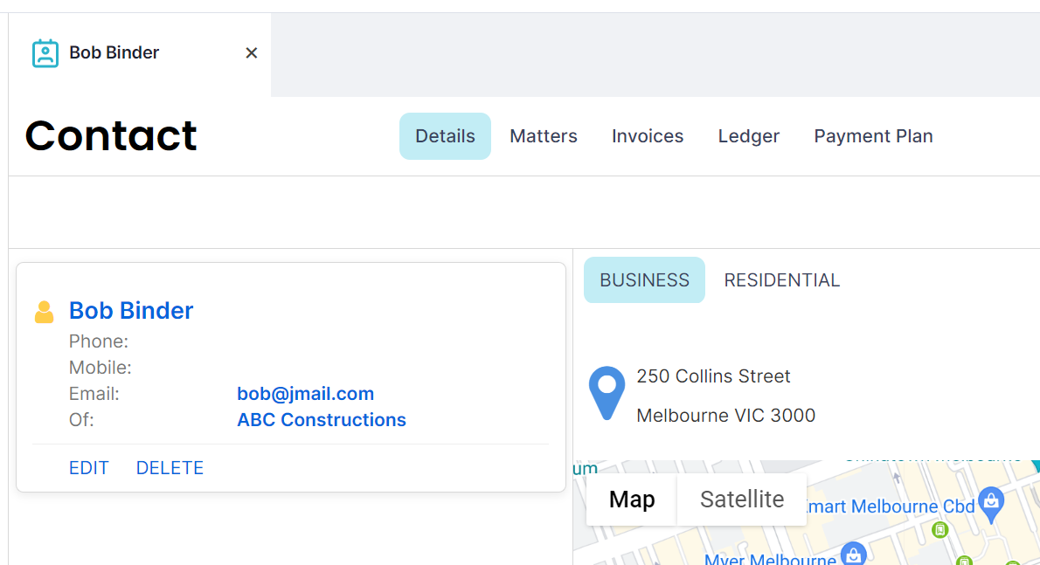
Task: Click the Email: label
Action: [x=94, y=394]
